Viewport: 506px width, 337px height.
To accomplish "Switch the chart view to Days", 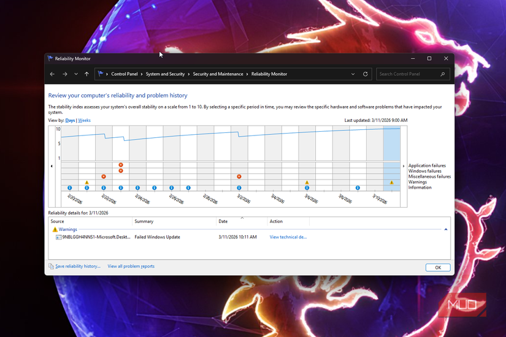I will pyautogui.click(x=70, y=120).
